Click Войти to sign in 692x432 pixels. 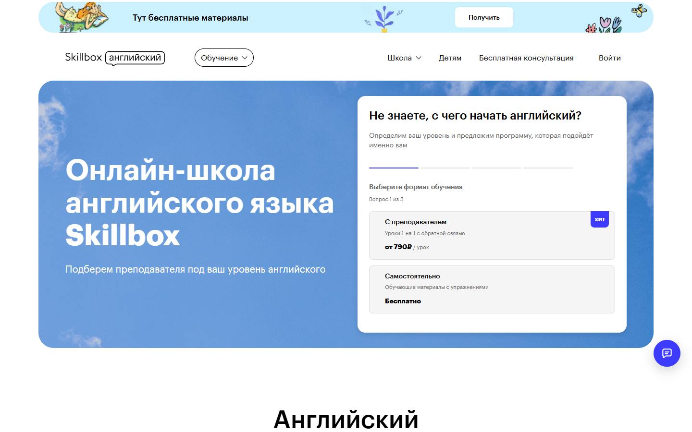point(610,58)
